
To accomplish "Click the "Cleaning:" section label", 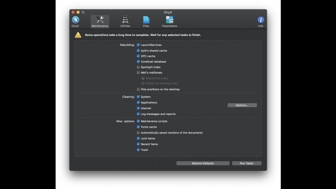I will click(x=128, y=97).
